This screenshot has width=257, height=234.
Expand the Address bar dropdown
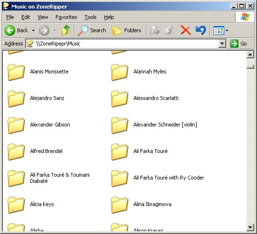point(222,44)
